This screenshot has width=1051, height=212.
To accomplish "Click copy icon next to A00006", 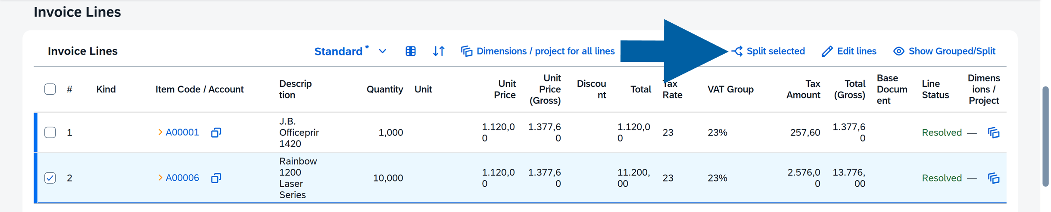I will tap(216, 178).
